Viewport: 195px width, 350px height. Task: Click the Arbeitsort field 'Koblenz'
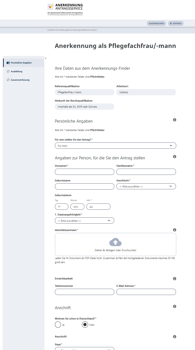click(x=146, y=92)
